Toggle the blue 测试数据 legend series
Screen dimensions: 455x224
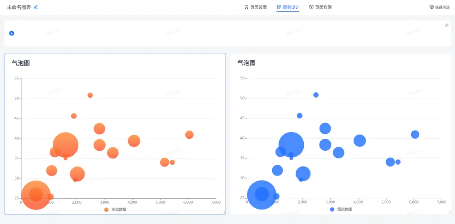point(341,210)
